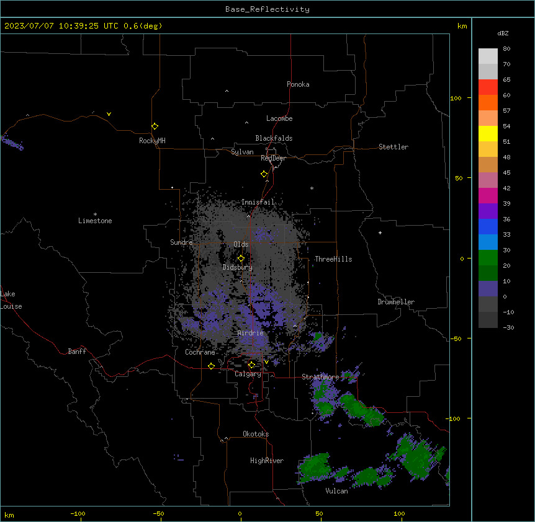Click the 100 tick on the right vertical axis
The width and height of the screenshot is (535, 522).
click(456, 98)
